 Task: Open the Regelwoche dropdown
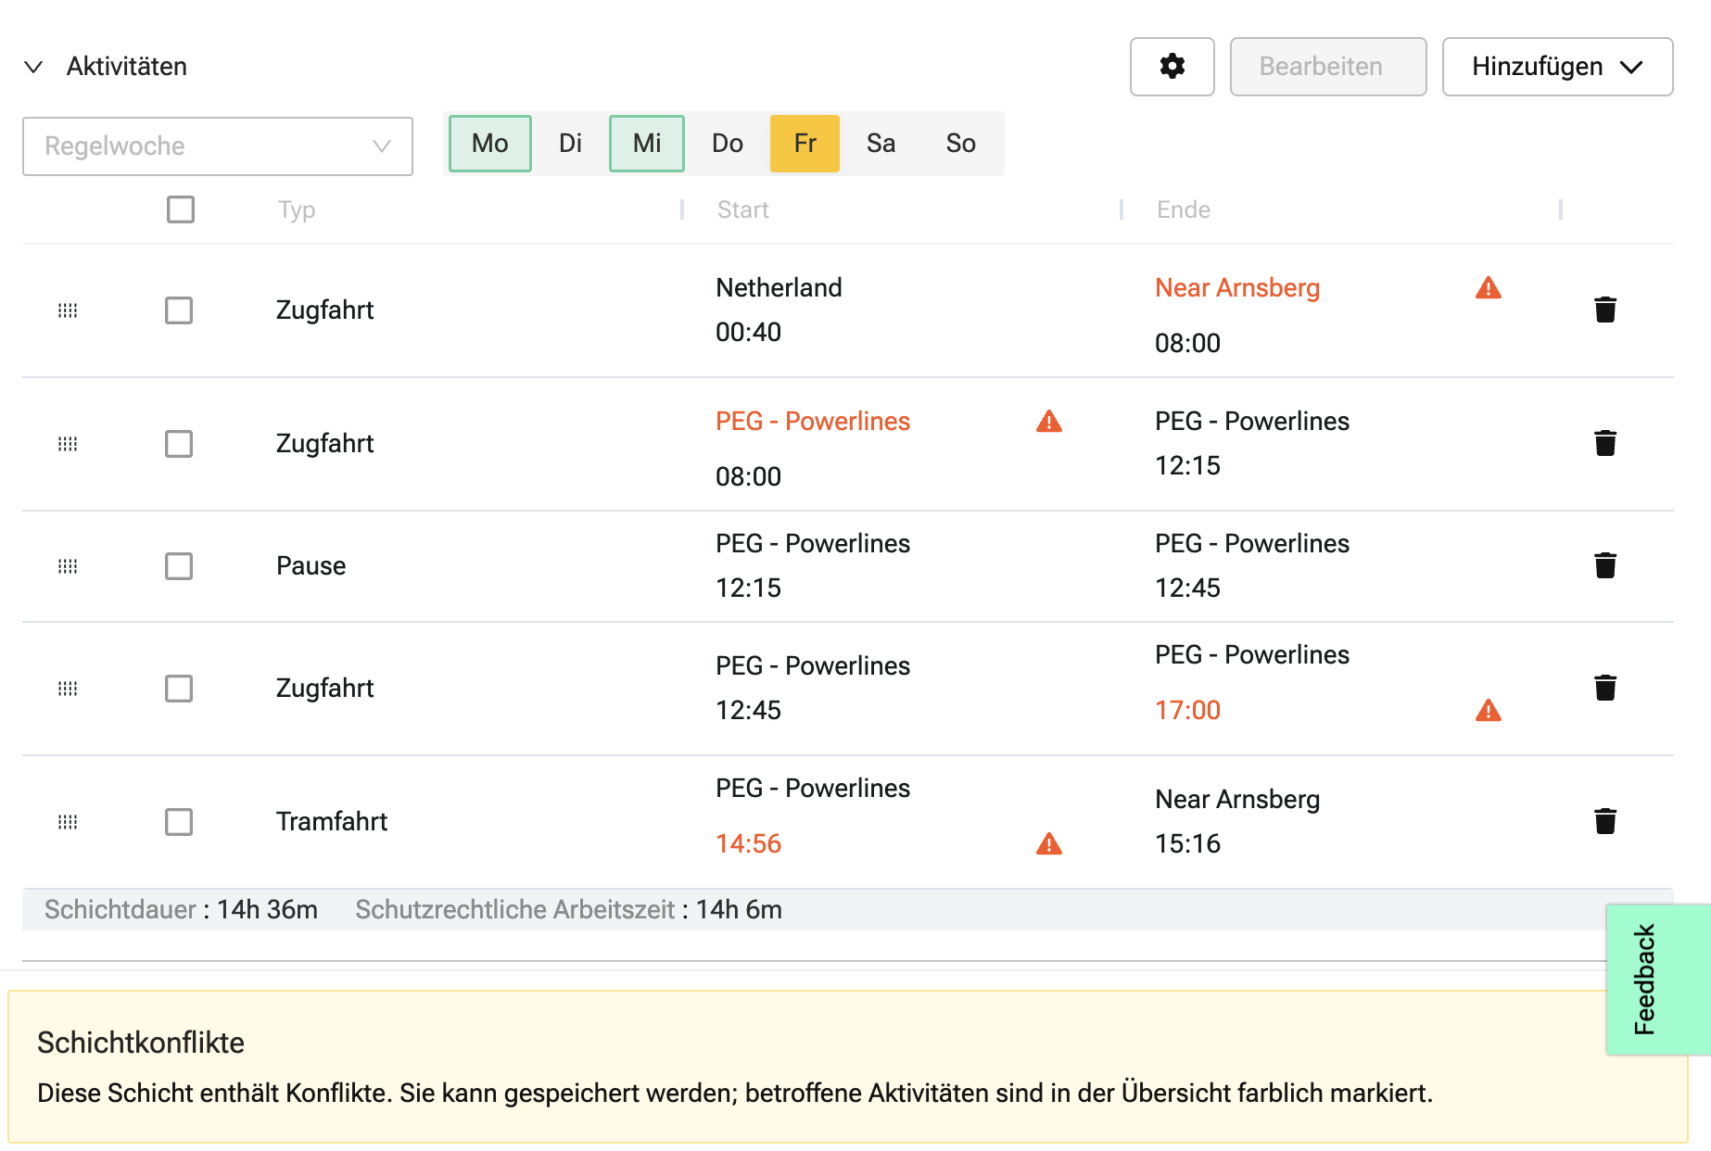pos(218,146)
